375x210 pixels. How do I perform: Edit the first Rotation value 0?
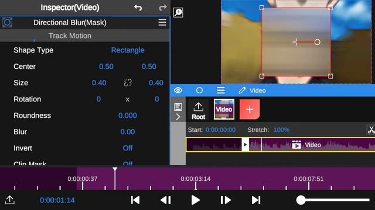tap(98, 99)
